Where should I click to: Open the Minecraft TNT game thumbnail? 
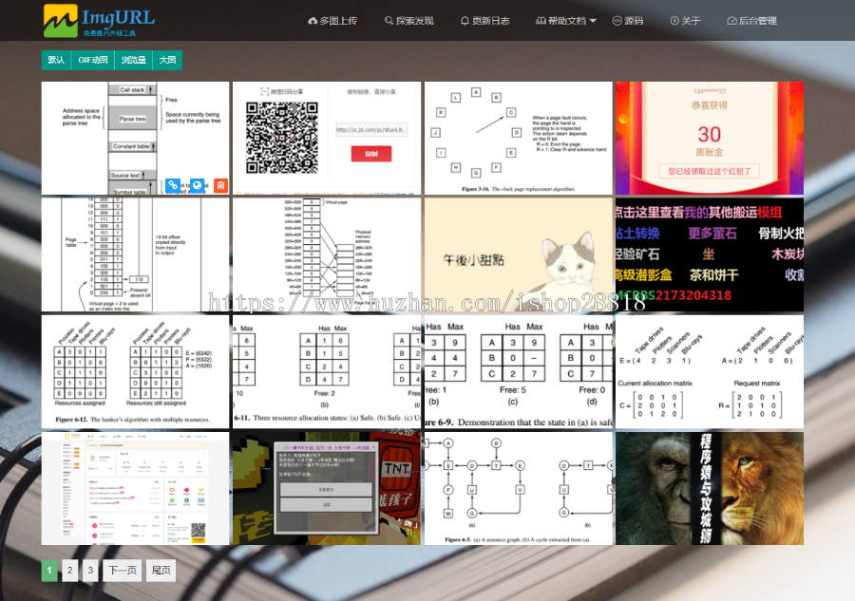pos(327,488)
